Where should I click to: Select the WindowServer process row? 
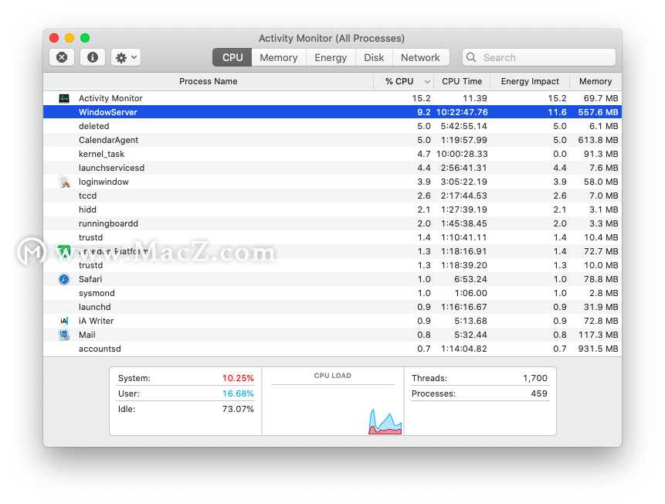332,112
